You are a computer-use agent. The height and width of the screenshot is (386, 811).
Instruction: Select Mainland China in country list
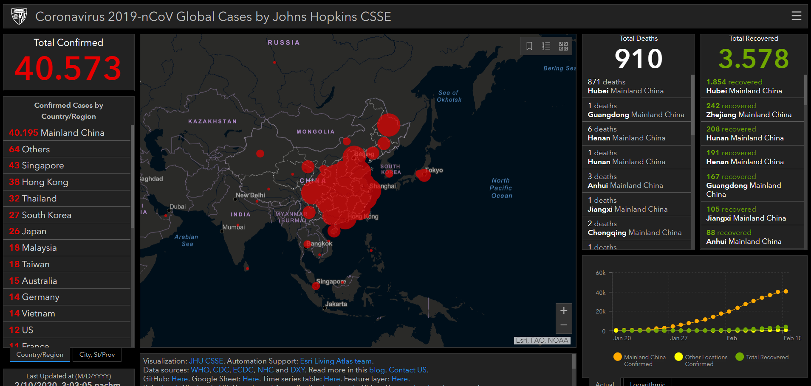pyautogui.click(x=67, y=133)
